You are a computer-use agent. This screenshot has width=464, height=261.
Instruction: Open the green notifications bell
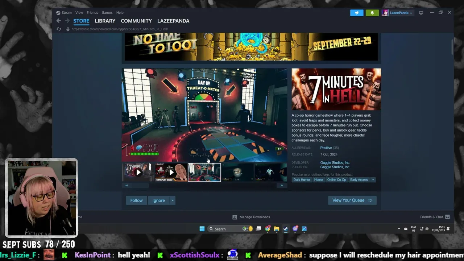372,13
